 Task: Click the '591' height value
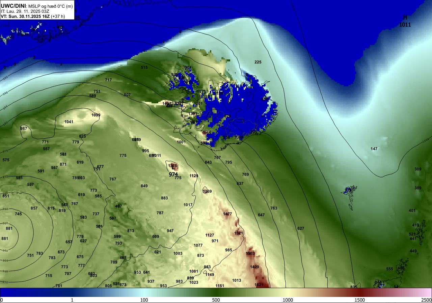[41, 171]
